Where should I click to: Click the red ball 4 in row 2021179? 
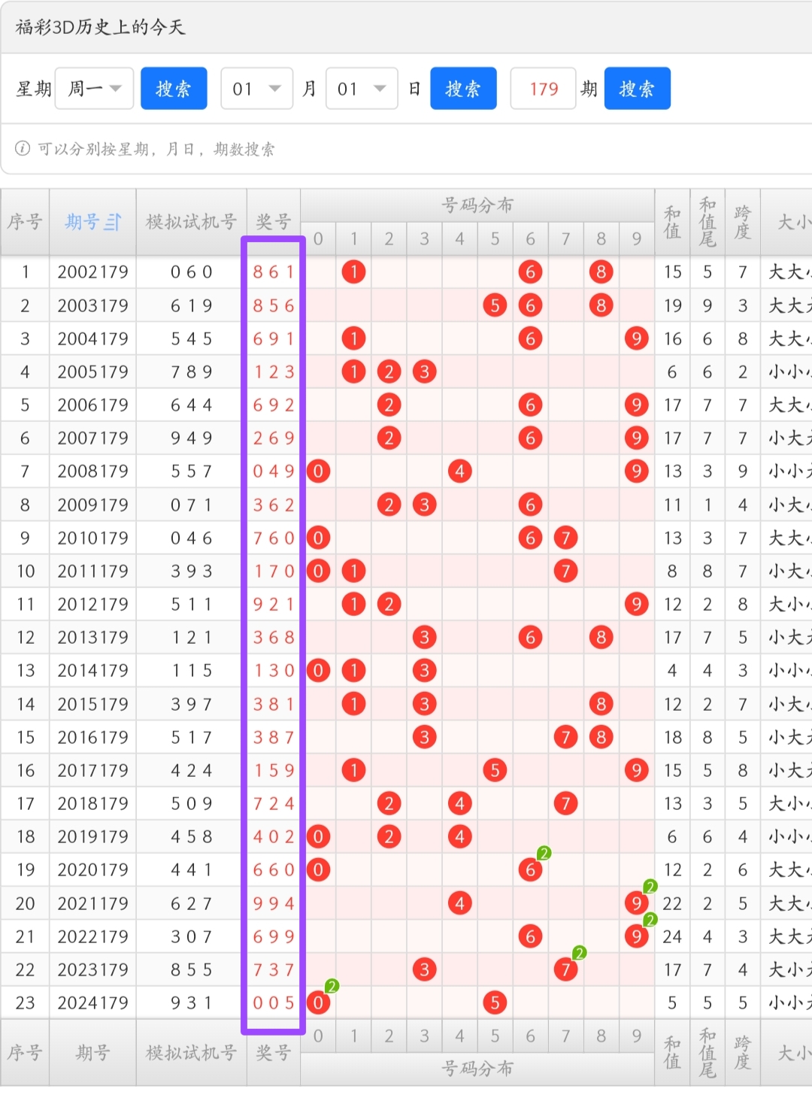(x=459, y=903)
